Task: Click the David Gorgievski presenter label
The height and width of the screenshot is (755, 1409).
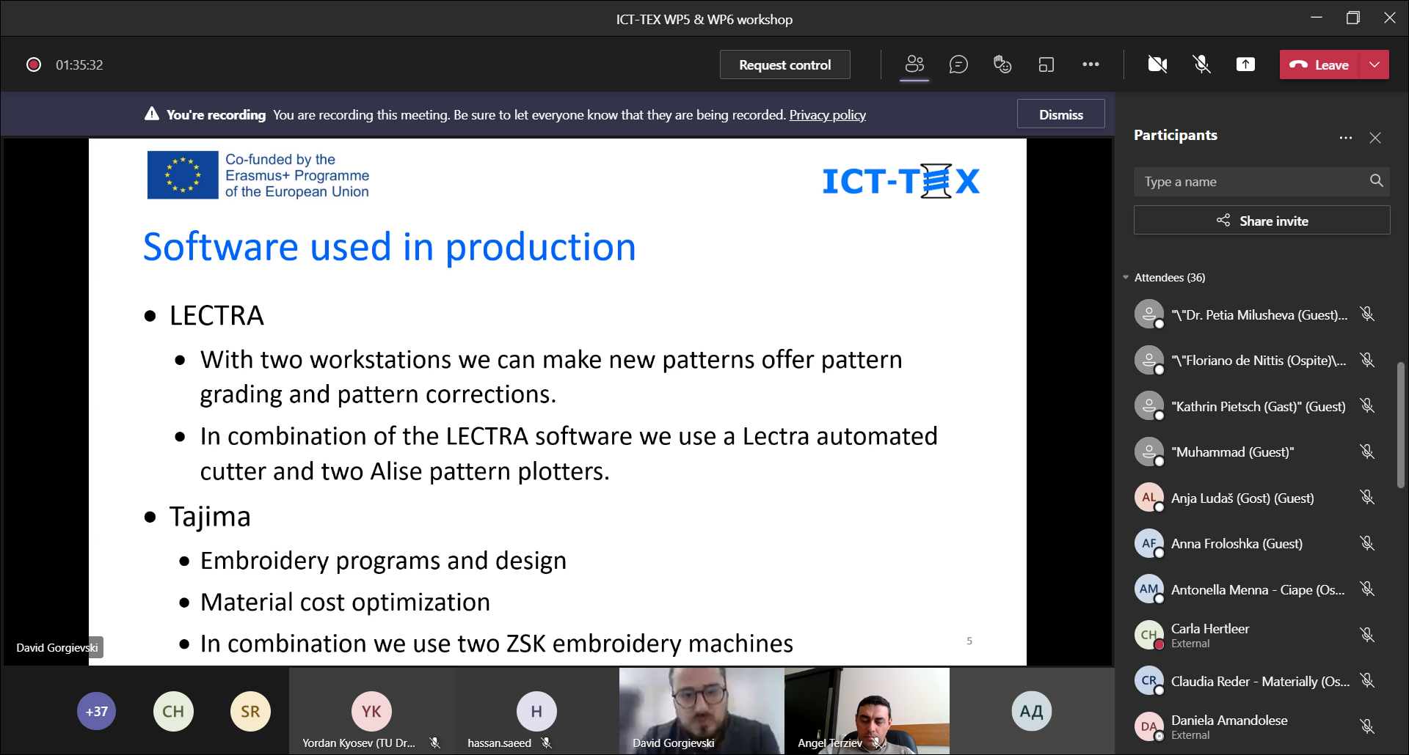Action: pyautogui.click(x=57, y=647)
